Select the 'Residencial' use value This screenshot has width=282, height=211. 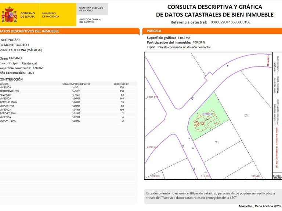pos(29,63)
